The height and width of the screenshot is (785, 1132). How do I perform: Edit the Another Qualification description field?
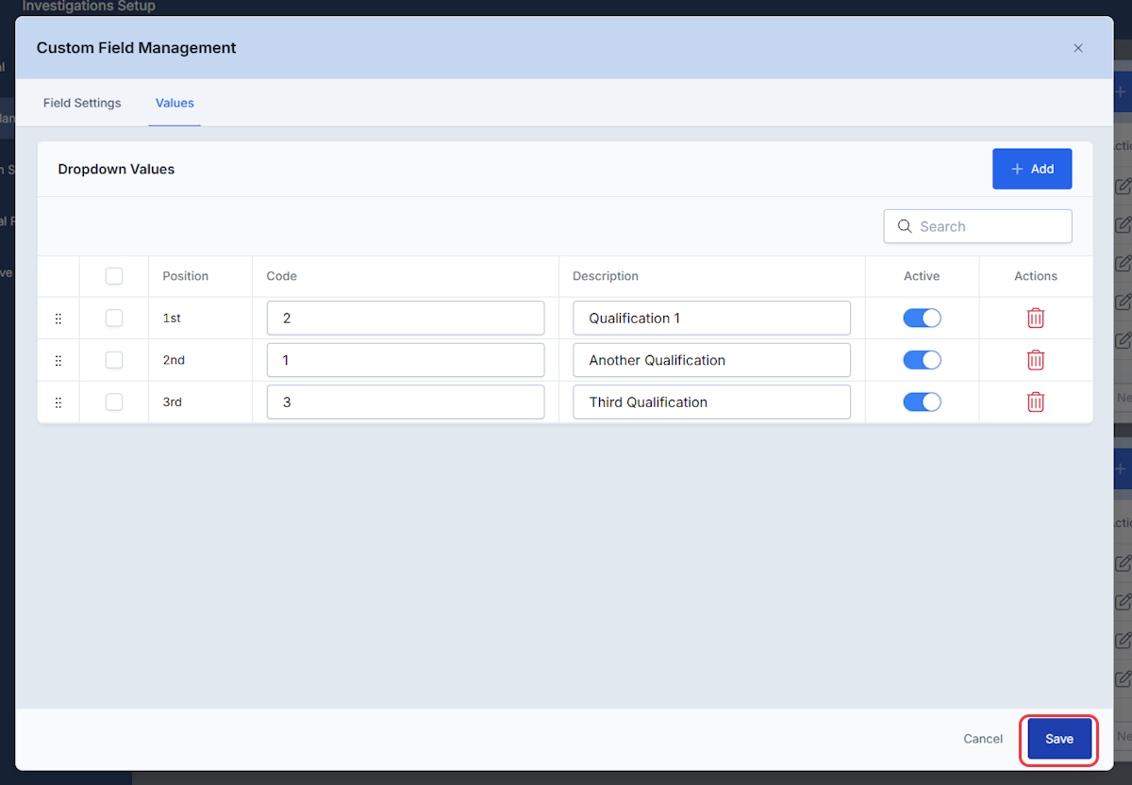click(712, 360)
